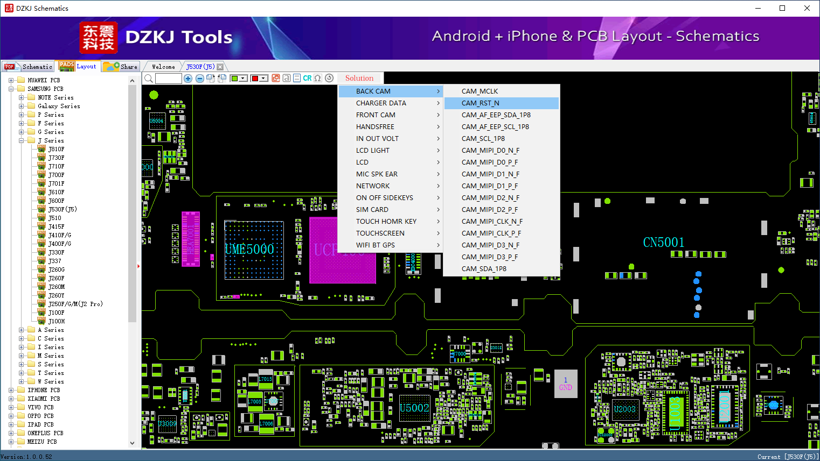Collapse the SAMSUNG PCB tree node
Image resolution: width=820 pixels, height=461 pixels.
pyautogui.click(x=11, y=89)
